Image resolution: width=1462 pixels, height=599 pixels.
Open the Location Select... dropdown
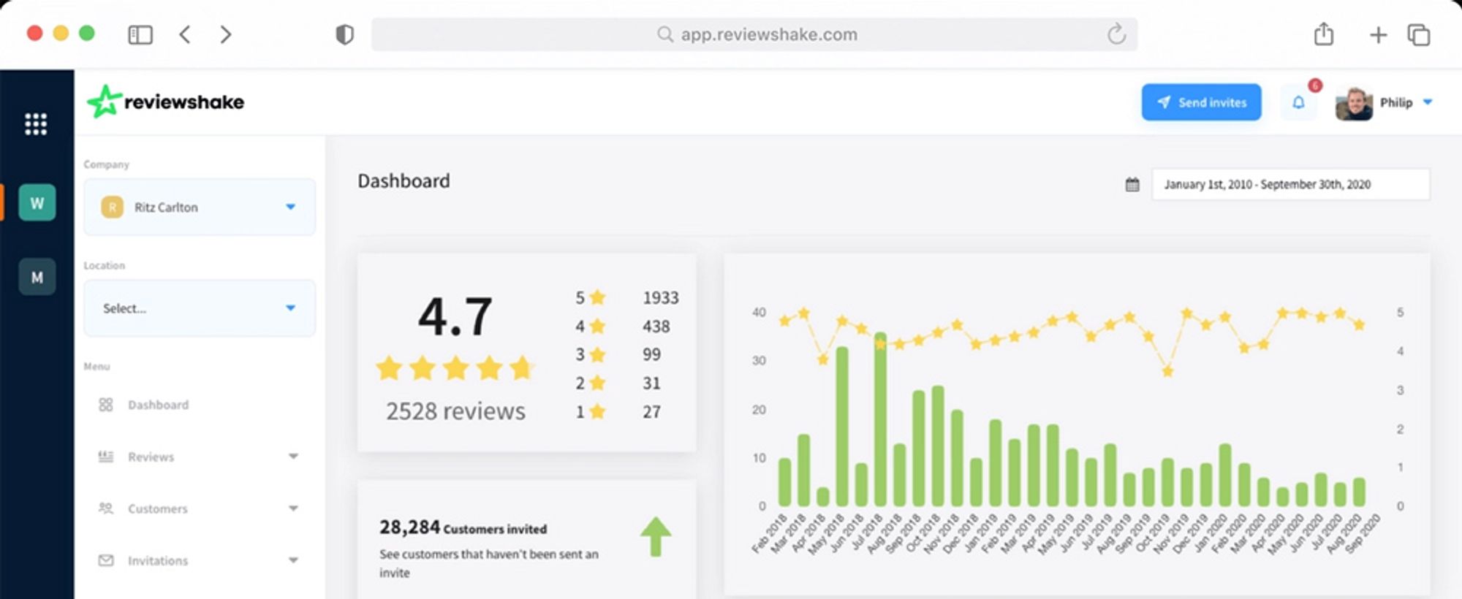[x=200, y=308]
